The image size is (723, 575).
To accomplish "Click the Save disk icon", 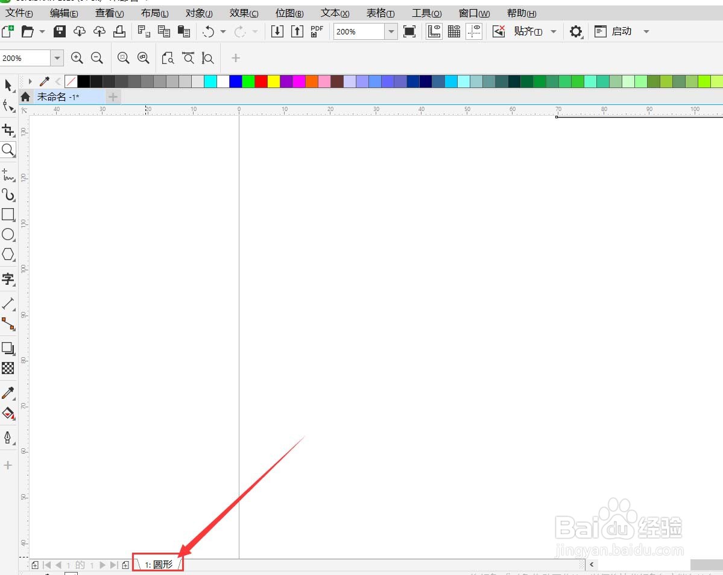I will pyautogui.click(x=60, y=31).
